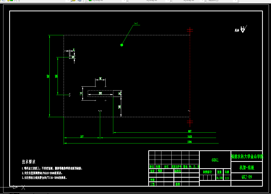The height and width of the screenshot is (194, 271).
Task: Select the '200' slot length dimension
Action: [100, 93]
